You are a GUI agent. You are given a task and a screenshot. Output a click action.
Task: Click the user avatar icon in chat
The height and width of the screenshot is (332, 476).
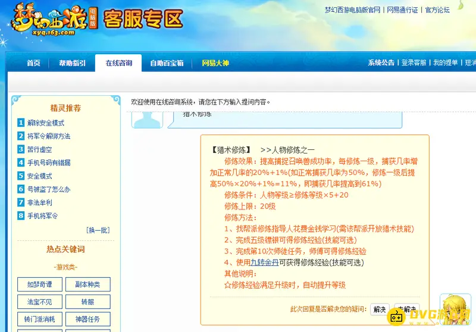pos(147,120)
